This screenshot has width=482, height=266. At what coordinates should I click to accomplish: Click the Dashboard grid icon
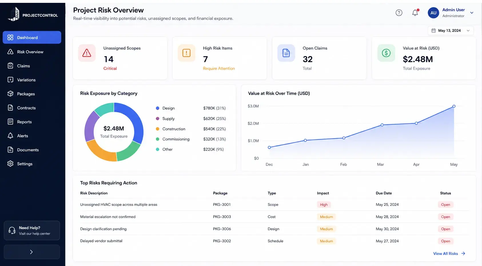click(10, 38)
